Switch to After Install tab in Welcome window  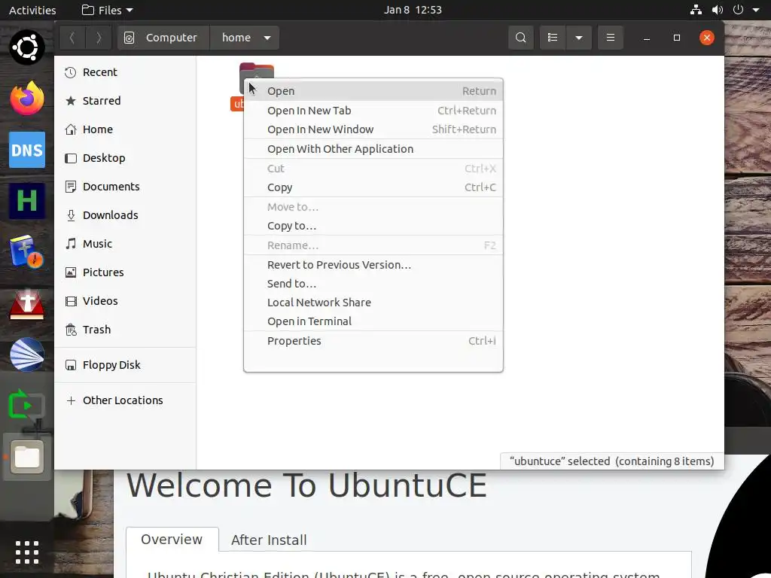coord(269,540)
